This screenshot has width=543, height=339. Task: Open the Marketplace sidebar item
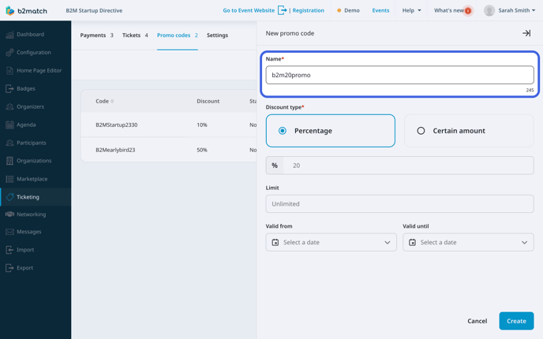click(x=36, y=179)
